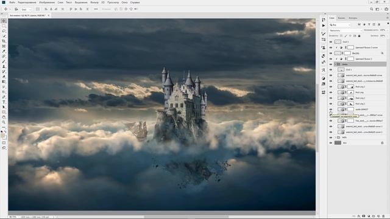
Task: Open the Фильтр menu
Action: pos(94,2)
